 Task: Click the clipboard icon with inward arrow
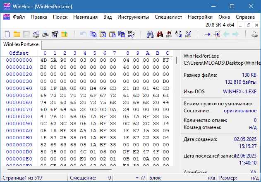point(103,34)
